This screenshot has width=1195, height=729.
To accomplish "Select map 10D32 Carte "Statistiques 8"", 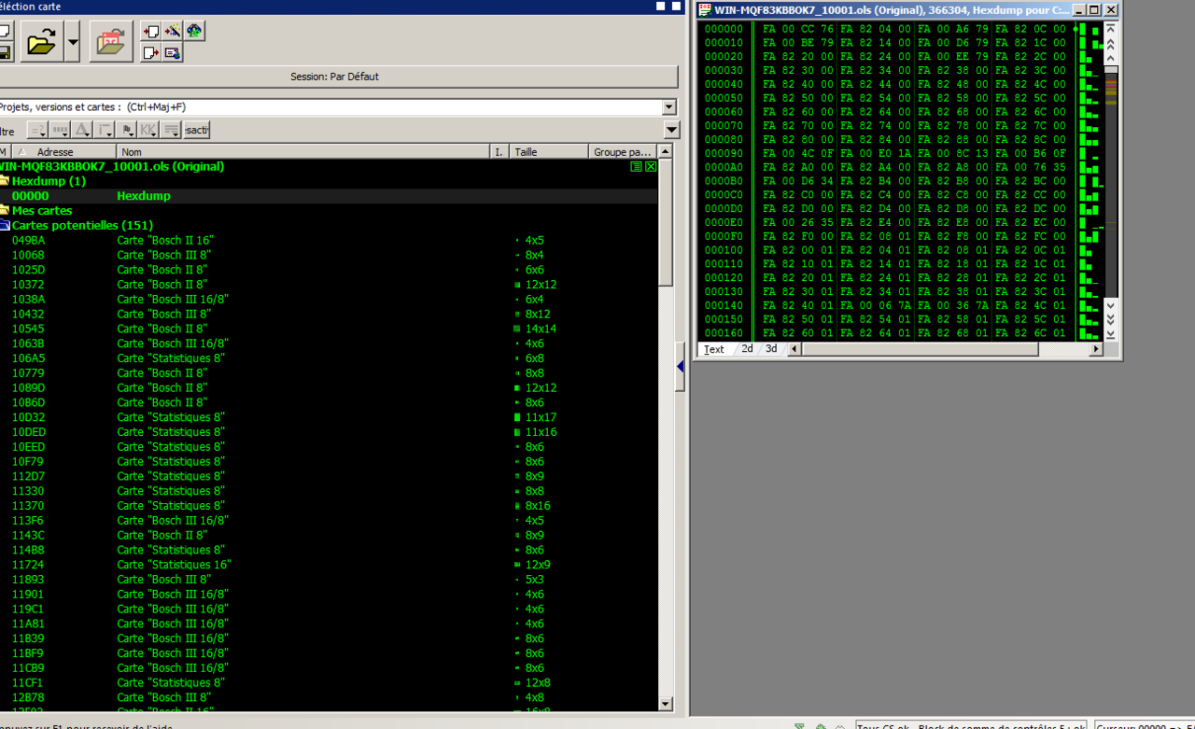I will click(329, 417).
